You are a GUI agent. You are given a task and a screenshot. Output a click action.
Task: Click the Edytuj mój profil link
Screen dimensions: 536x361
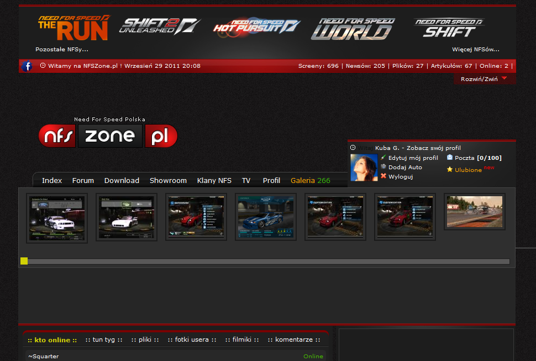point(413,158)
